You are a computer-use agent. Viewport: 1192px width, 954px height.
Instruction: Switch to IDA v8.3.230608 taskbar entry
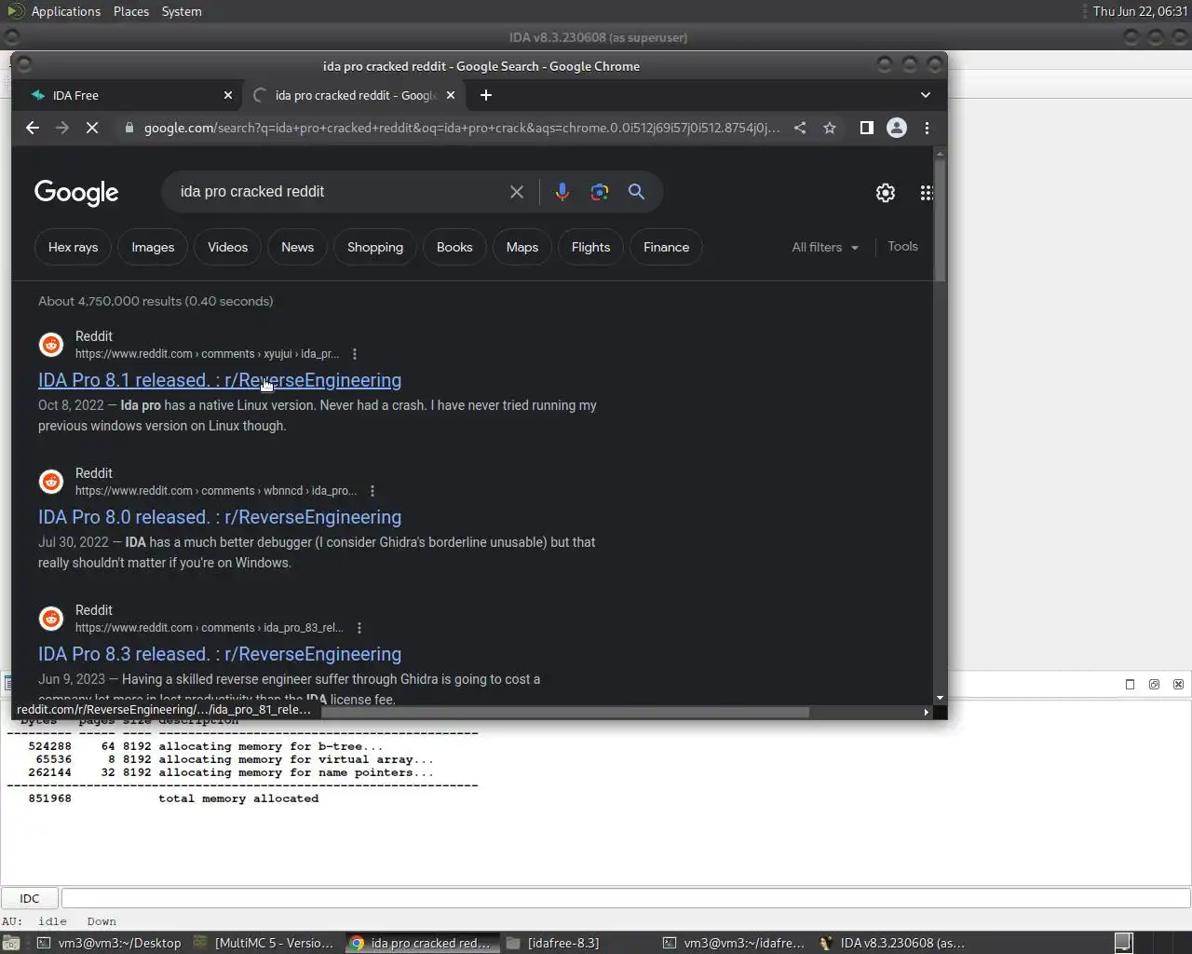pyautogui.click(x=892, y=943)
